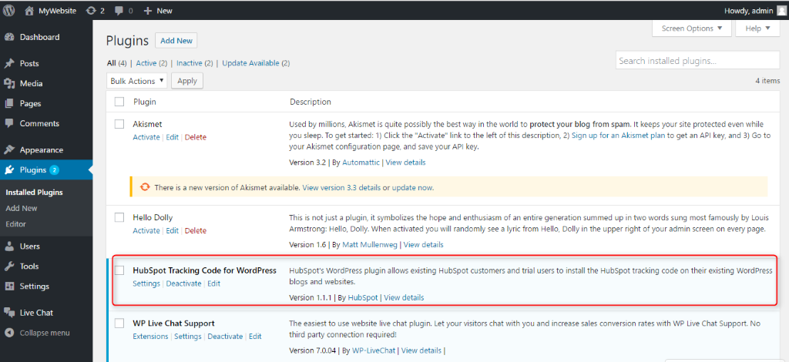
Task: Click the plus New content icon
Action: (147, 10)
